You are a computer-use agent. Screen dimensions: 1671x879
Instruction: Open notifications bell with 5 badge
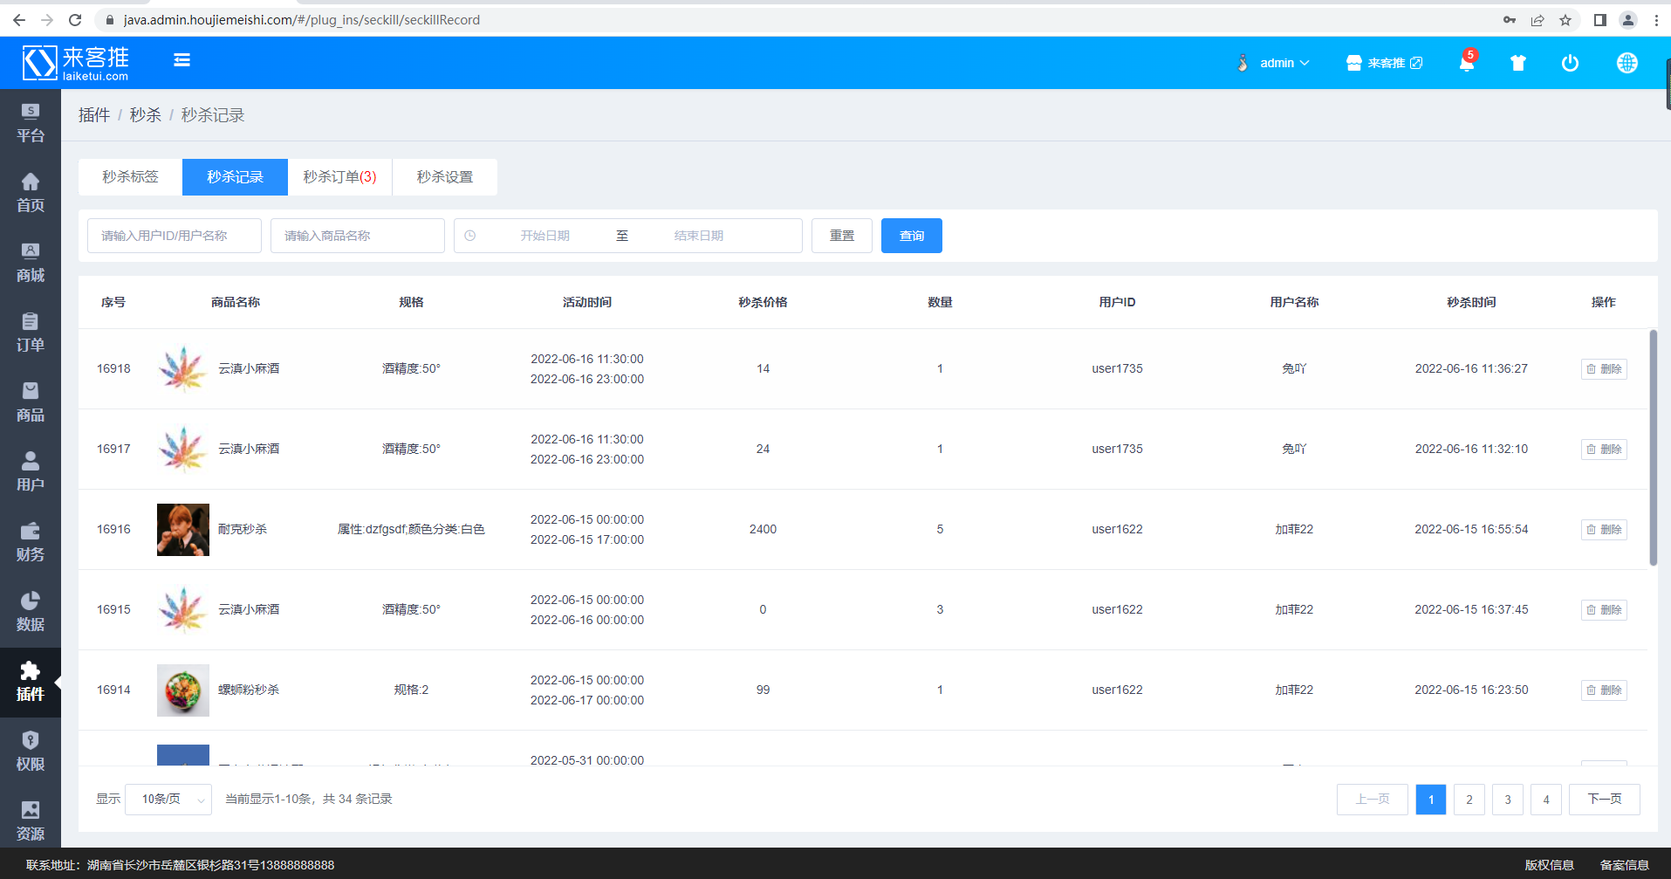[x=1468, y=62]
